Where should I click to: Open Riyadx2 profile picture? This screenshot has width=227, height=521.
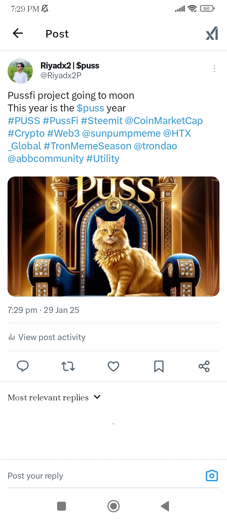[x=20, y=71]
